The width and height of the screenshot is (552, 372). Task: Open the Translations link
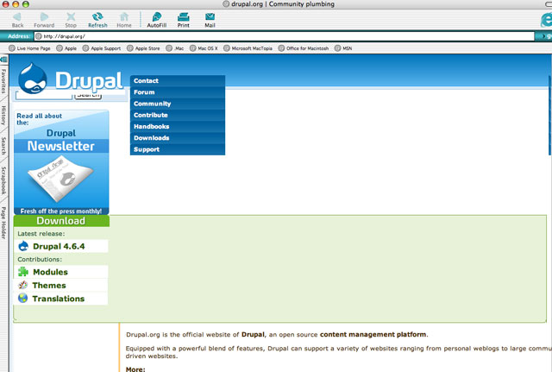click(59, 299)
